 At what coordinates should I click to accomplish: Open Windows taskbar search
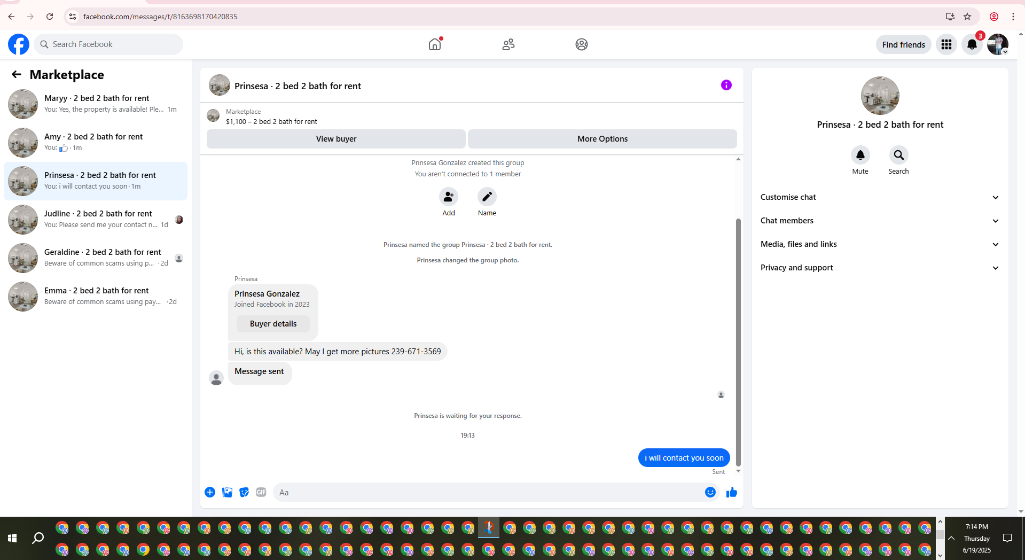[38, 538]
